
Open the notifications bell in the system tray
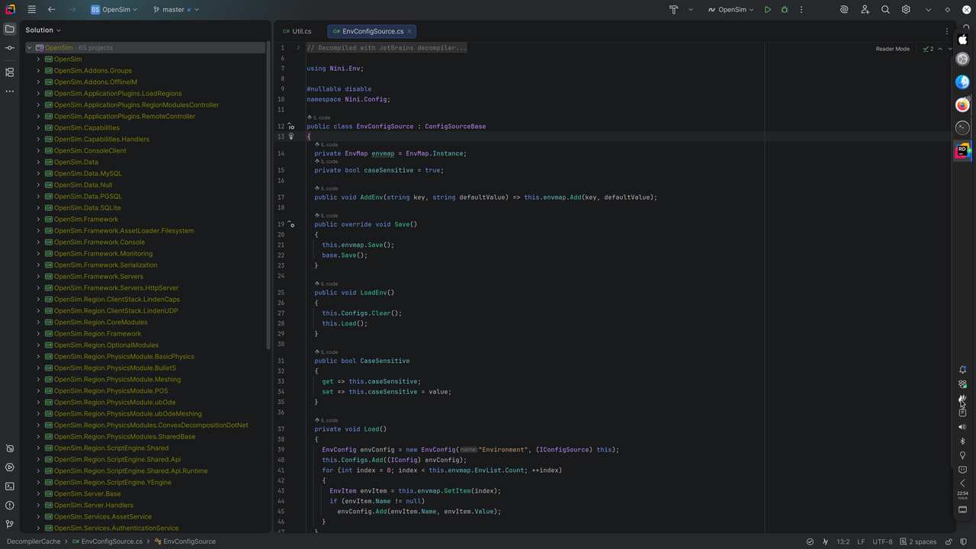tap(962, 370)
